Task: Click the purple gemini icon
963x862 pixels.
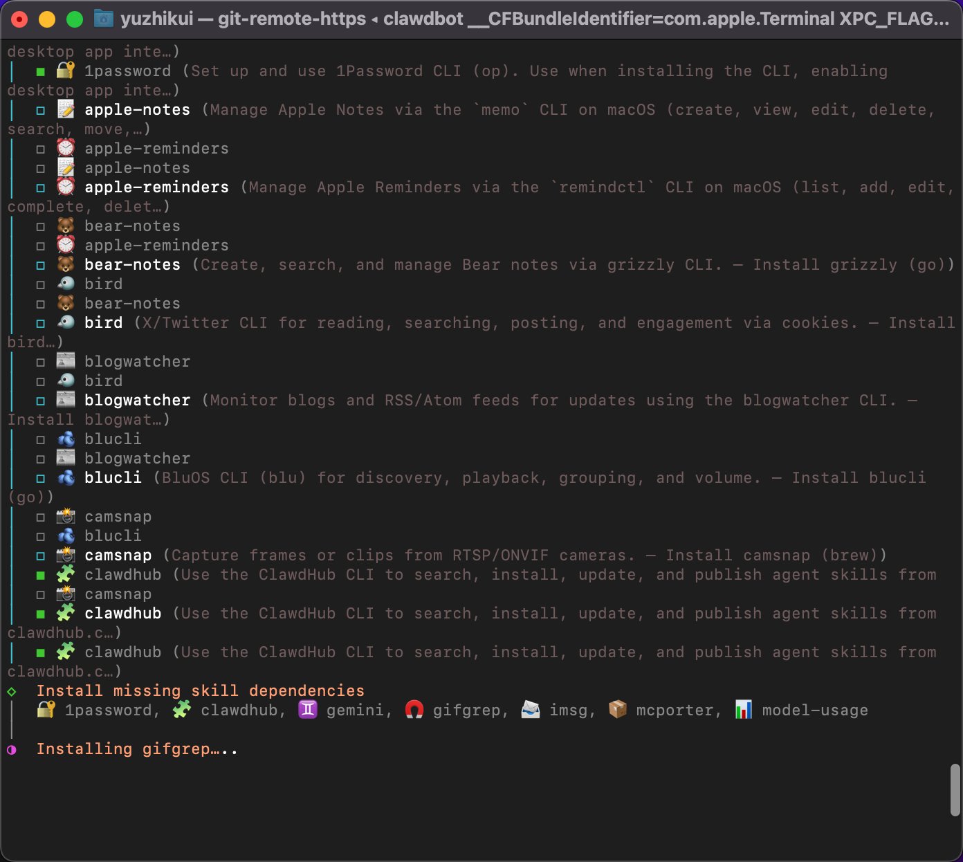Action: (308, 710)
